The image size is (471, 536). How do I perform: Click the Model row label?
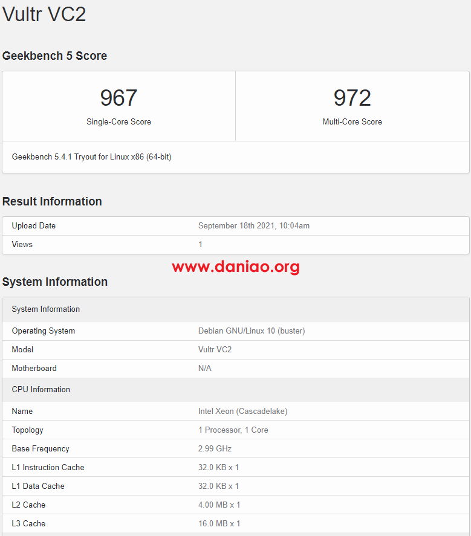(22, 349)
